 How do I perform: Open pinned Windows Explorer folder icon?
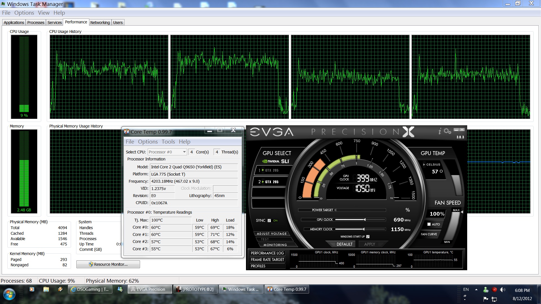(46, 289)
